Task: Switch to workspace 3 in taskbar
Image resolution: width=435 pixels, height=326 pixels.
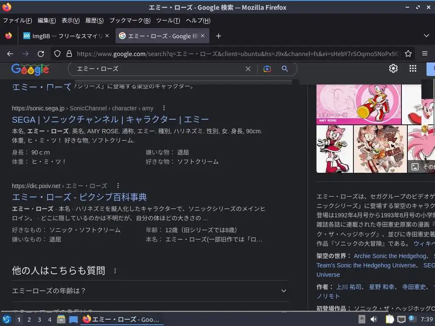Action: [39, 320]
